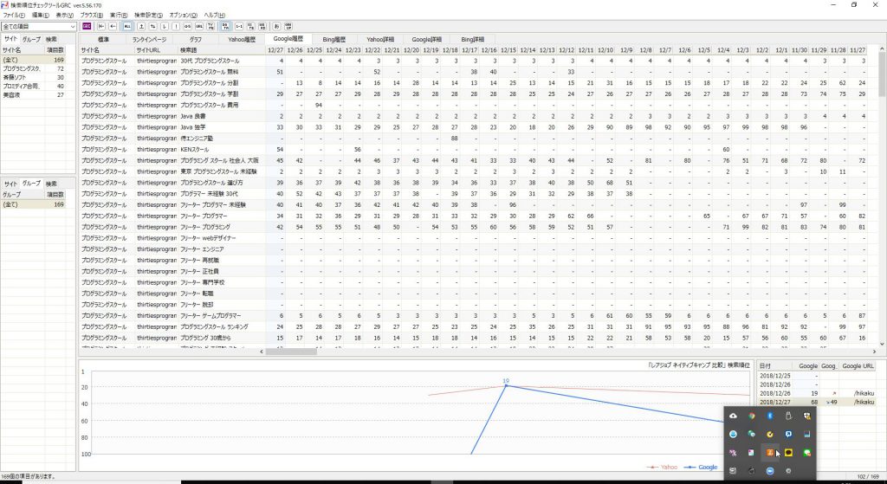Click the URL toolbar icon
The width and height of the screenshot is (887, 484).
tap(199, 26)
